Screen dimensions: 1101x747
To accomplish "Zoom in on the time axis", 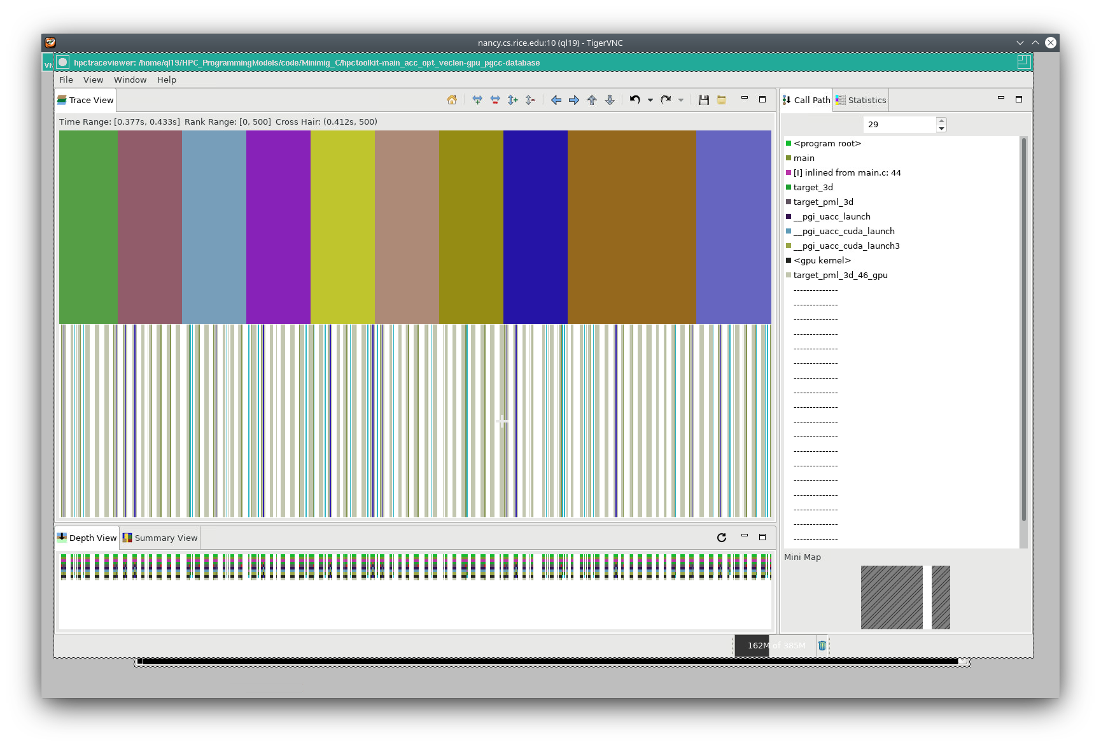I will click(x=477, y=100).
